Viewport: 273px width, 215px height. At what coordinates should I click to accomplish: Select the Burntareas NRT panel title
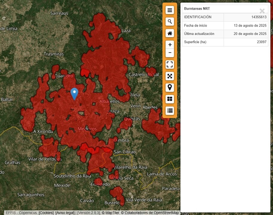coord(197,8)
